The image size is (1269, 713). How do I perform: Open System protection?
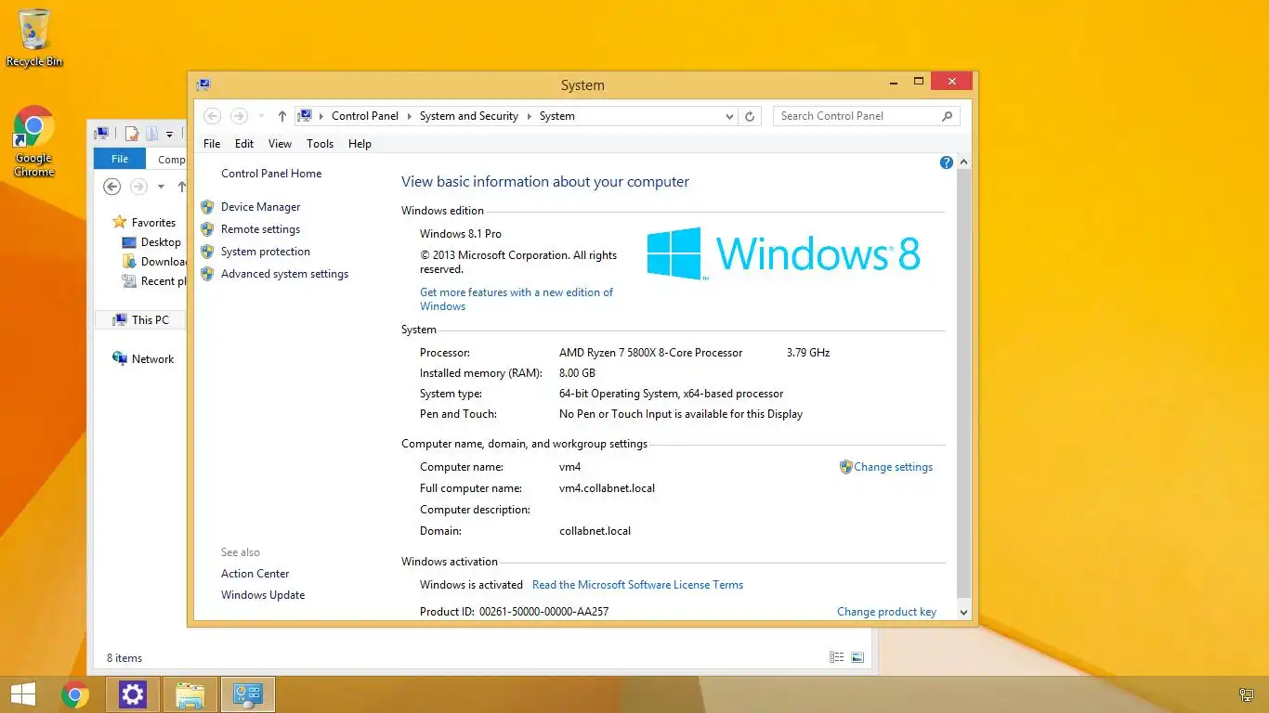[x=266, y=252]
